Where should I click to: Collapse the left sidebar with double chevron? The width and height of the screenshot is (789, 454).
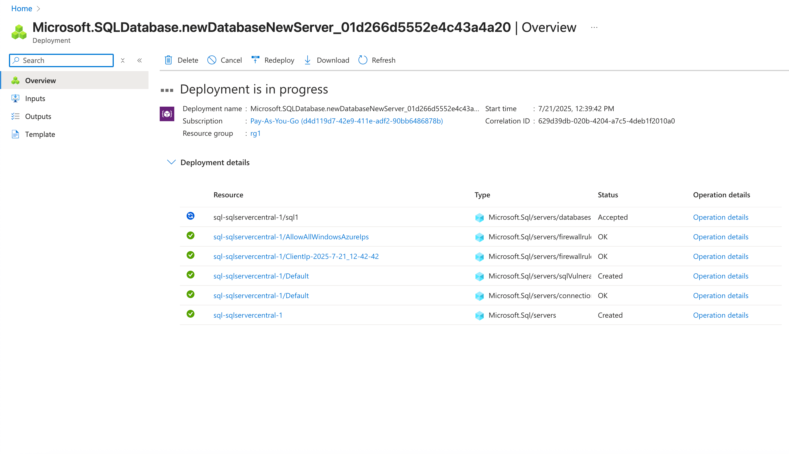pyautogui.click(x=140, y=60)
